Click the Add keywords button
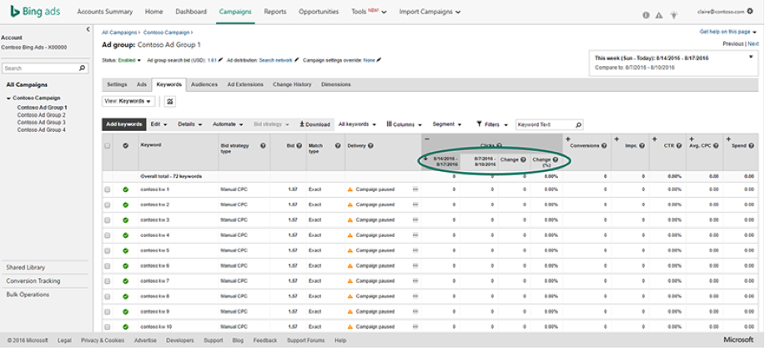This screenshot has height=348, width=765. 124,124
